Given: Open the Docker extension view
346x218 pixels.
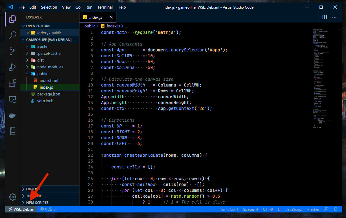Looking at the screenshot, I should [x=12, y=115].
